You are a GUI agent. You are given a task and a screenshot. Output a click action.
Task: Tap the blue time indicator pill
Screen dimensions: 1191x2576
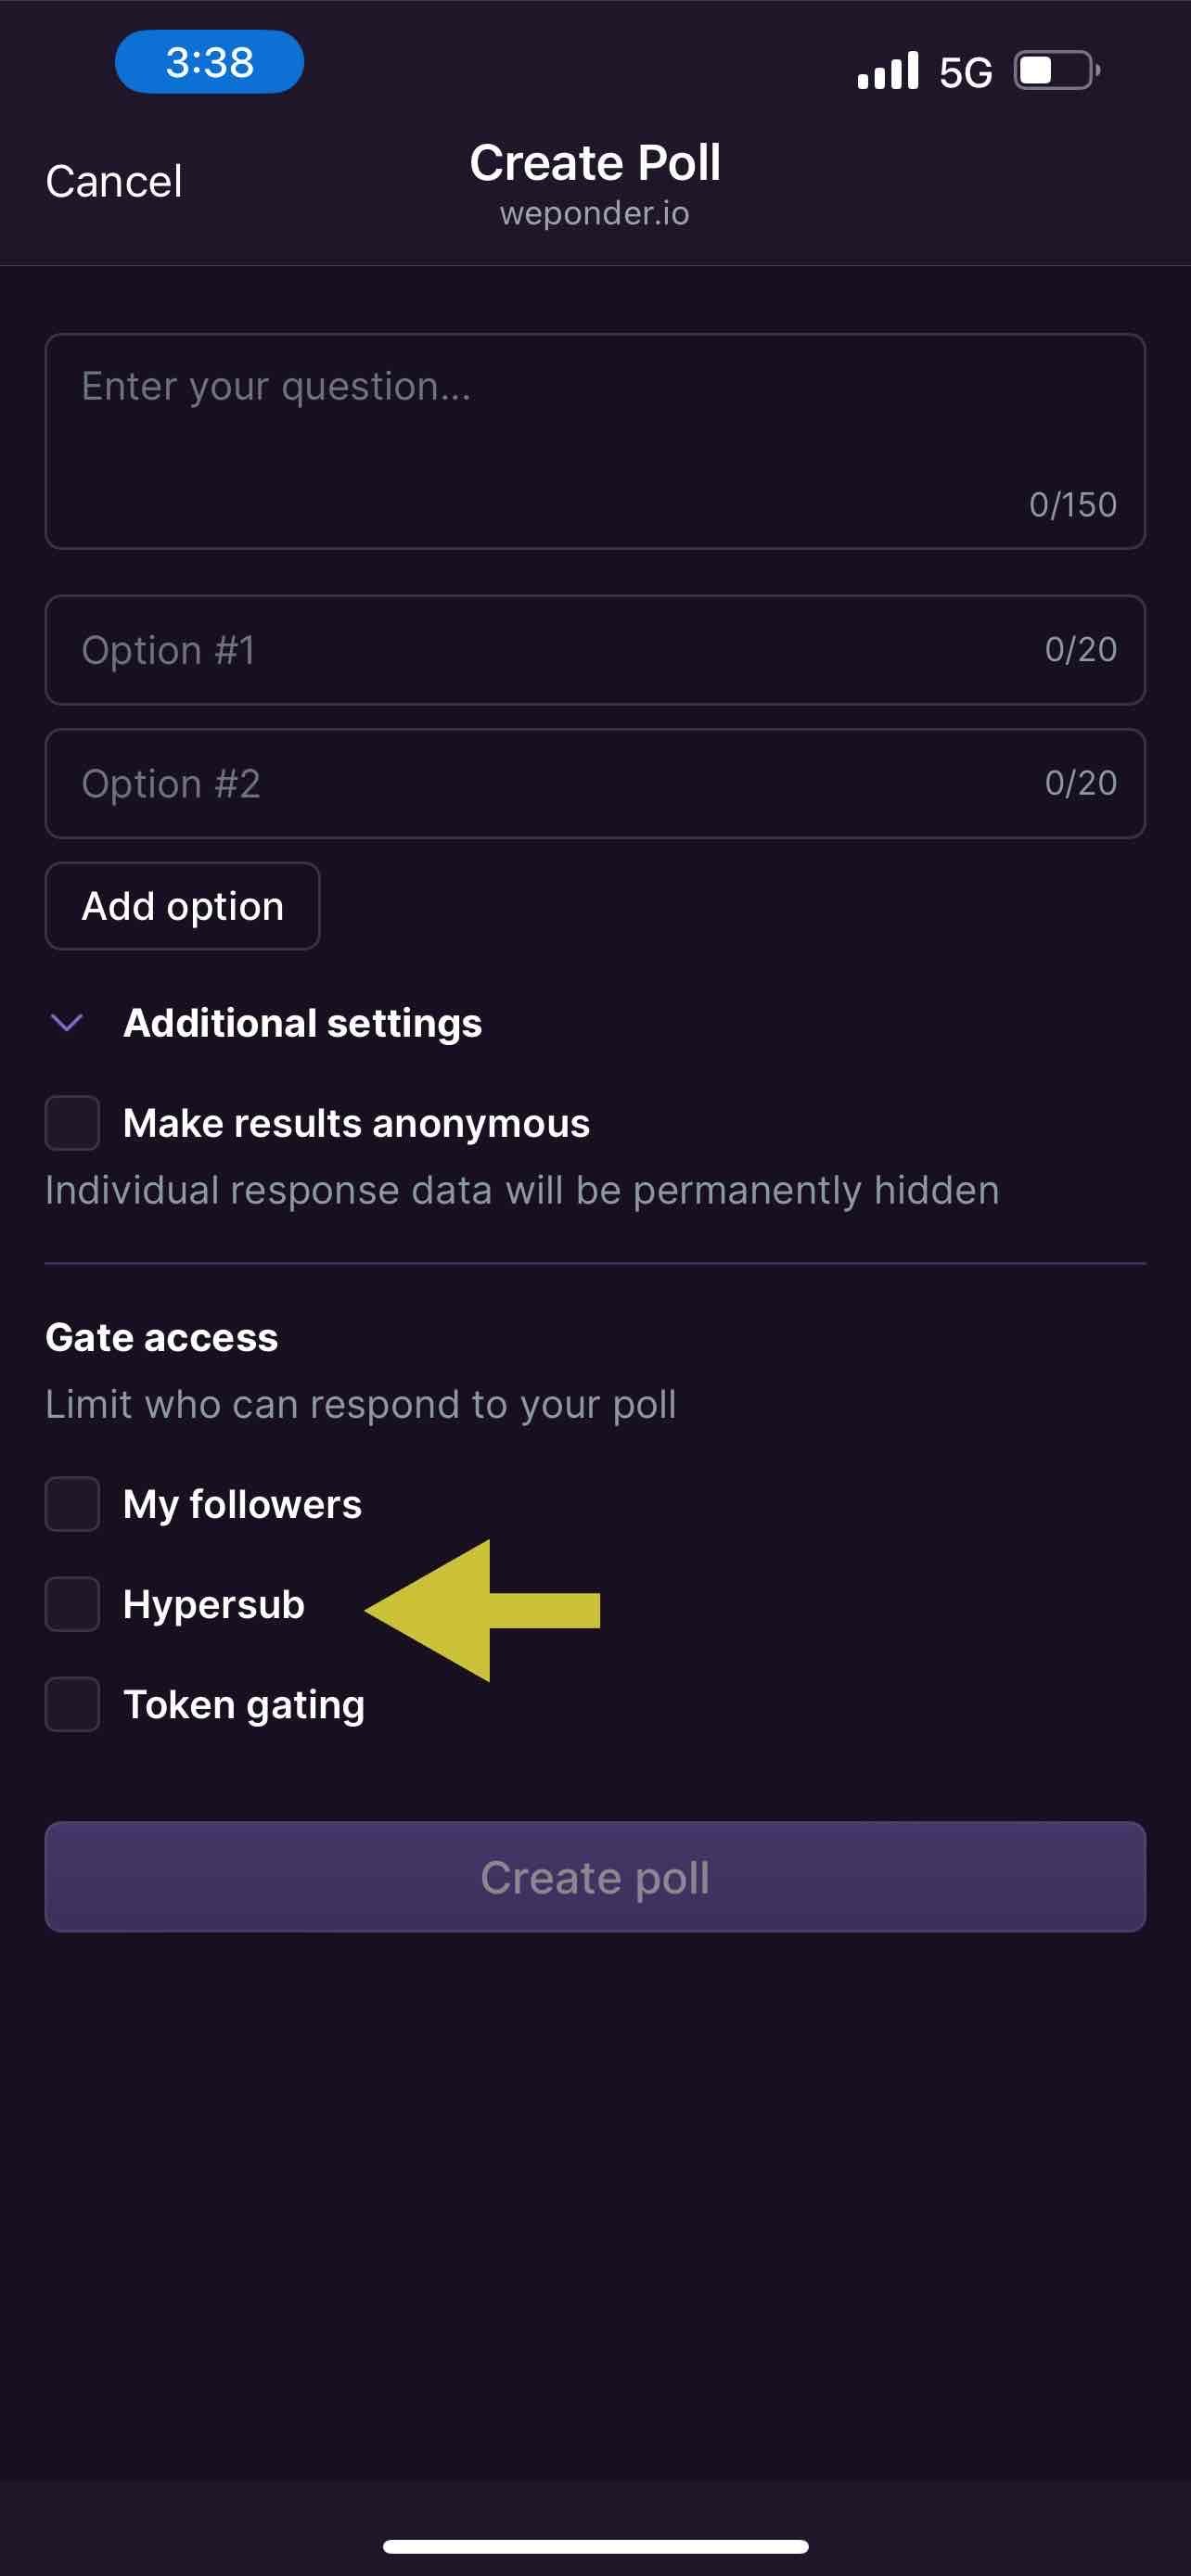click(209, 62)
